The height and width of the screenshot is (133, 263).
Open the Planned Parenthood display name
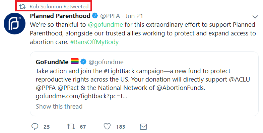click(60, 16)
